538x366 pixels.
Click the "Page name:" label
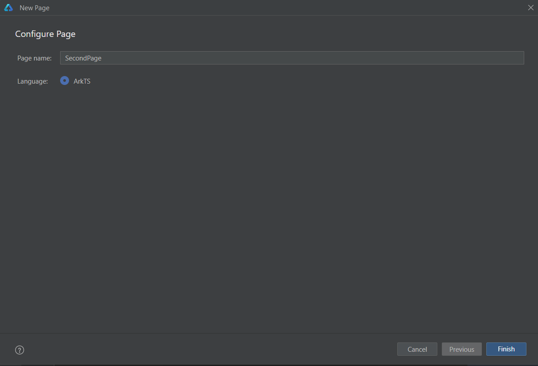(x=34, y=58)
